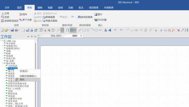Image resolution: width=189 pixels, height=107 pixels.
Task: Select the circle drawing tool
Action: point(88,30)
